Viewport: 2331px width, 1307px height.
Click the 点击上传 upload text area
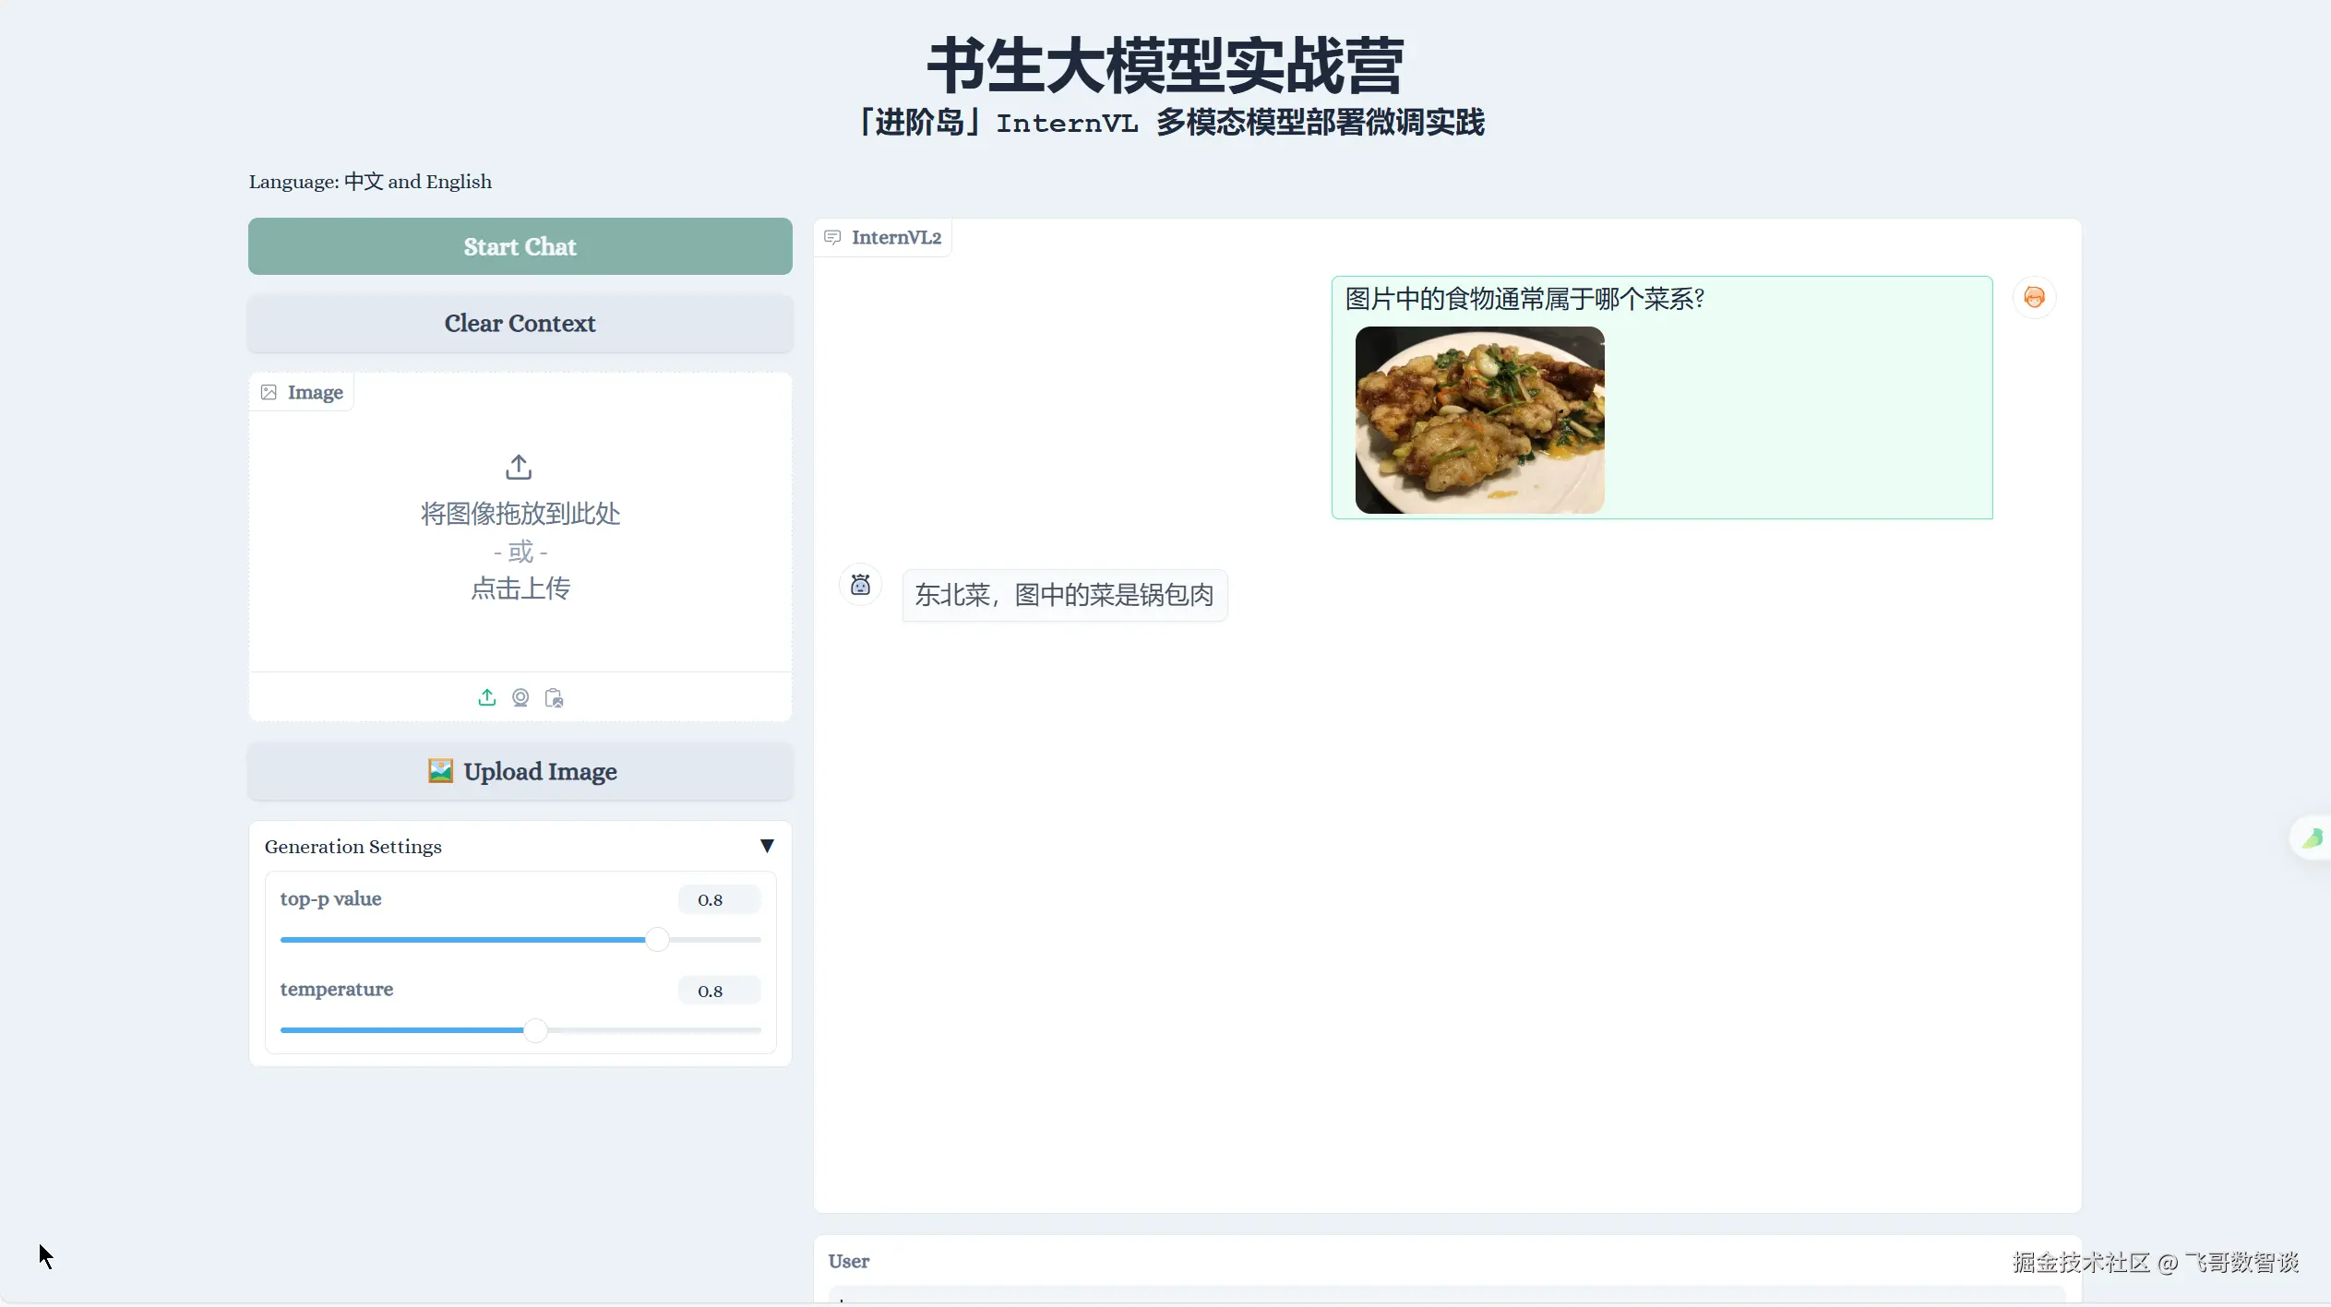click(x=520, y=588)
